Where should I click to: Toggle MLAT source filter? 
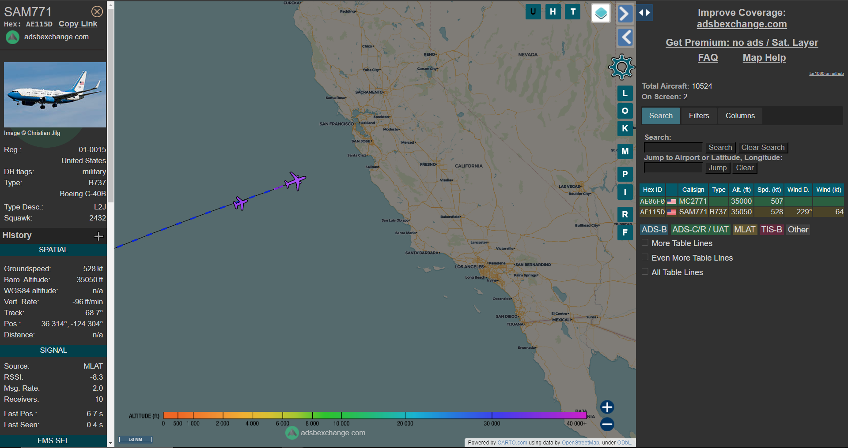745,230
